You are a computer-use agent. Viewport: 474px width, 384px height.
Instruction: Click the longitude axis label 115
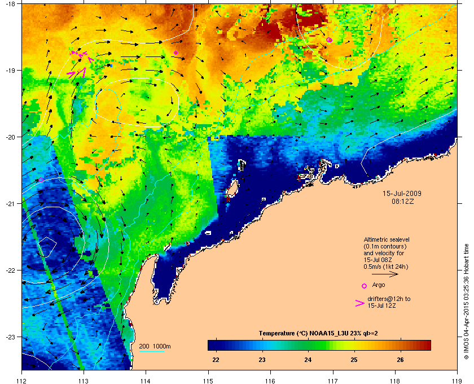(208, 381)
